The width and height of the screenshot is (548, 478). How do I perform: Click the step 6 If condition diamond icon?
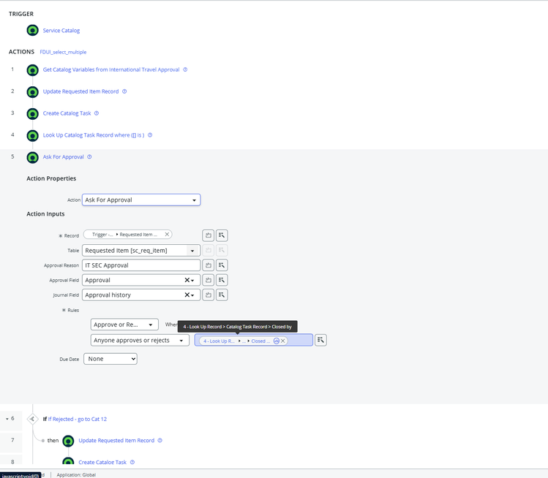tap(32, 419)
